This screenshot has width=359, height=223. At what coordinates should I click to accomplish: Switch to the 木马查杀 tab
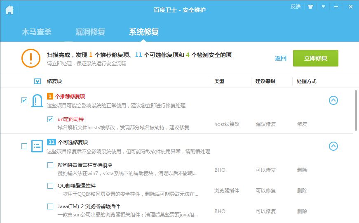tap(37, 32)
